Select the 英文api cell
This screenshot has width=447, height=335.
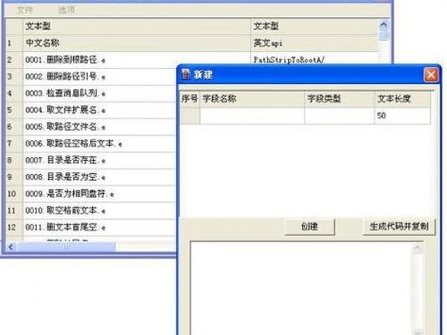[315, 43]
